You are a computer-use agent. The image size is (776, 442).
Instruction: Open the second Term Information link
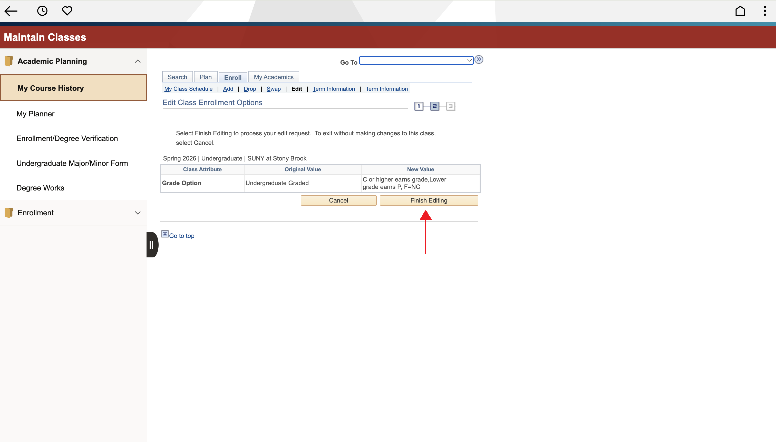tap(386, 89)
